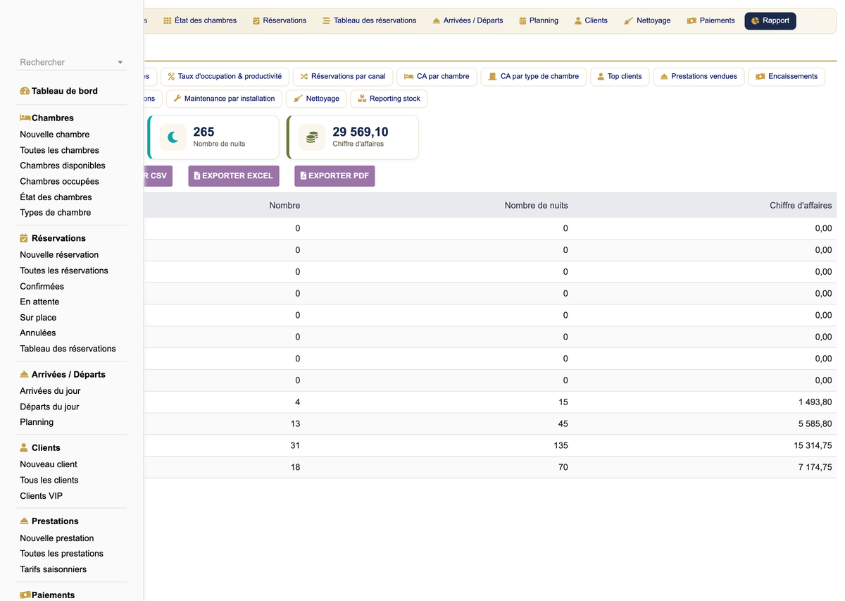The width and height of the screenshot is (845, 601).
Task: Open Tous les clients list
Action: coord(49,480)
